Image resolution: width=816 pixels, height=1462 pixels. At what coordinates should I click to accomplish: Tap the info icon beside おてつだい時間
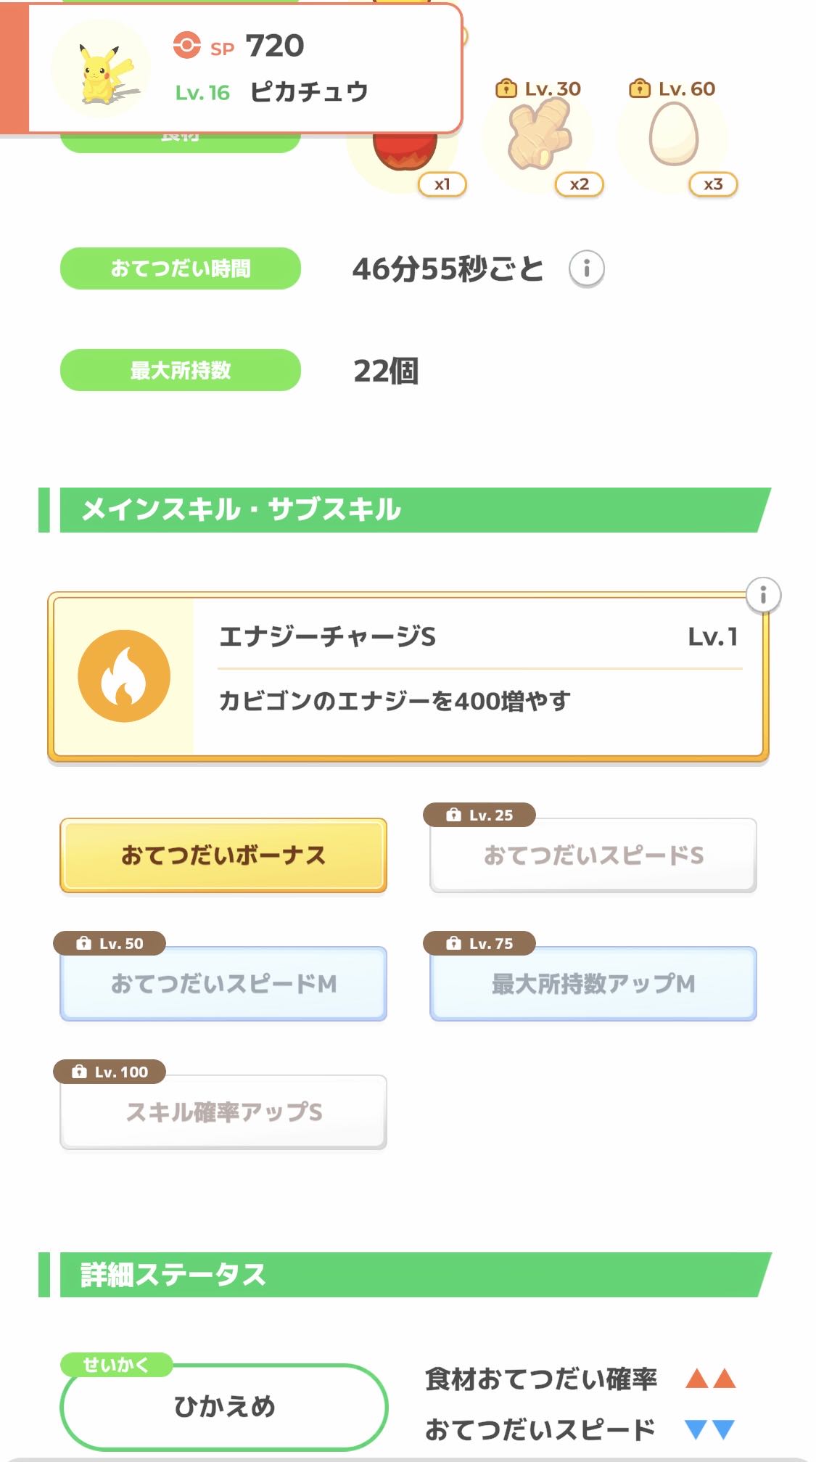tap(586, 269)
